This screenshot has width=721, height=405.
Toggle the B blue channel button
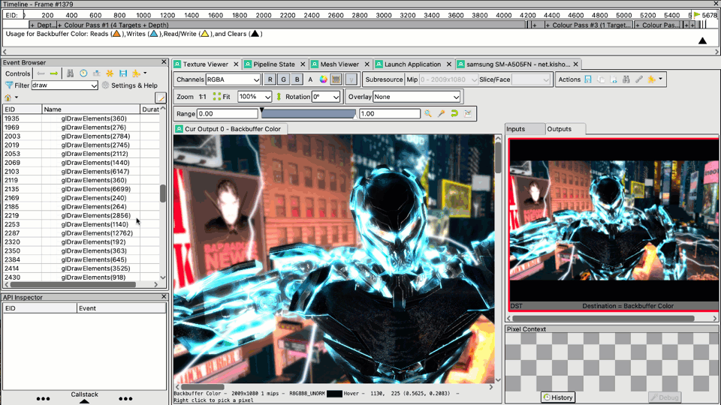point(297,79)
